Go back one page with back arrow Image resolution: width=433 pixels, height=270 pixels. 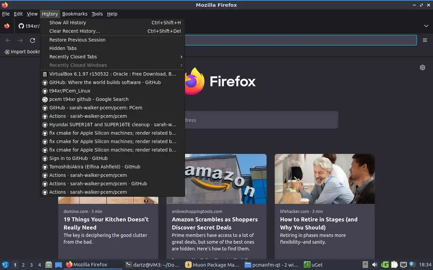pyautogui.click(x=8, y=40)
